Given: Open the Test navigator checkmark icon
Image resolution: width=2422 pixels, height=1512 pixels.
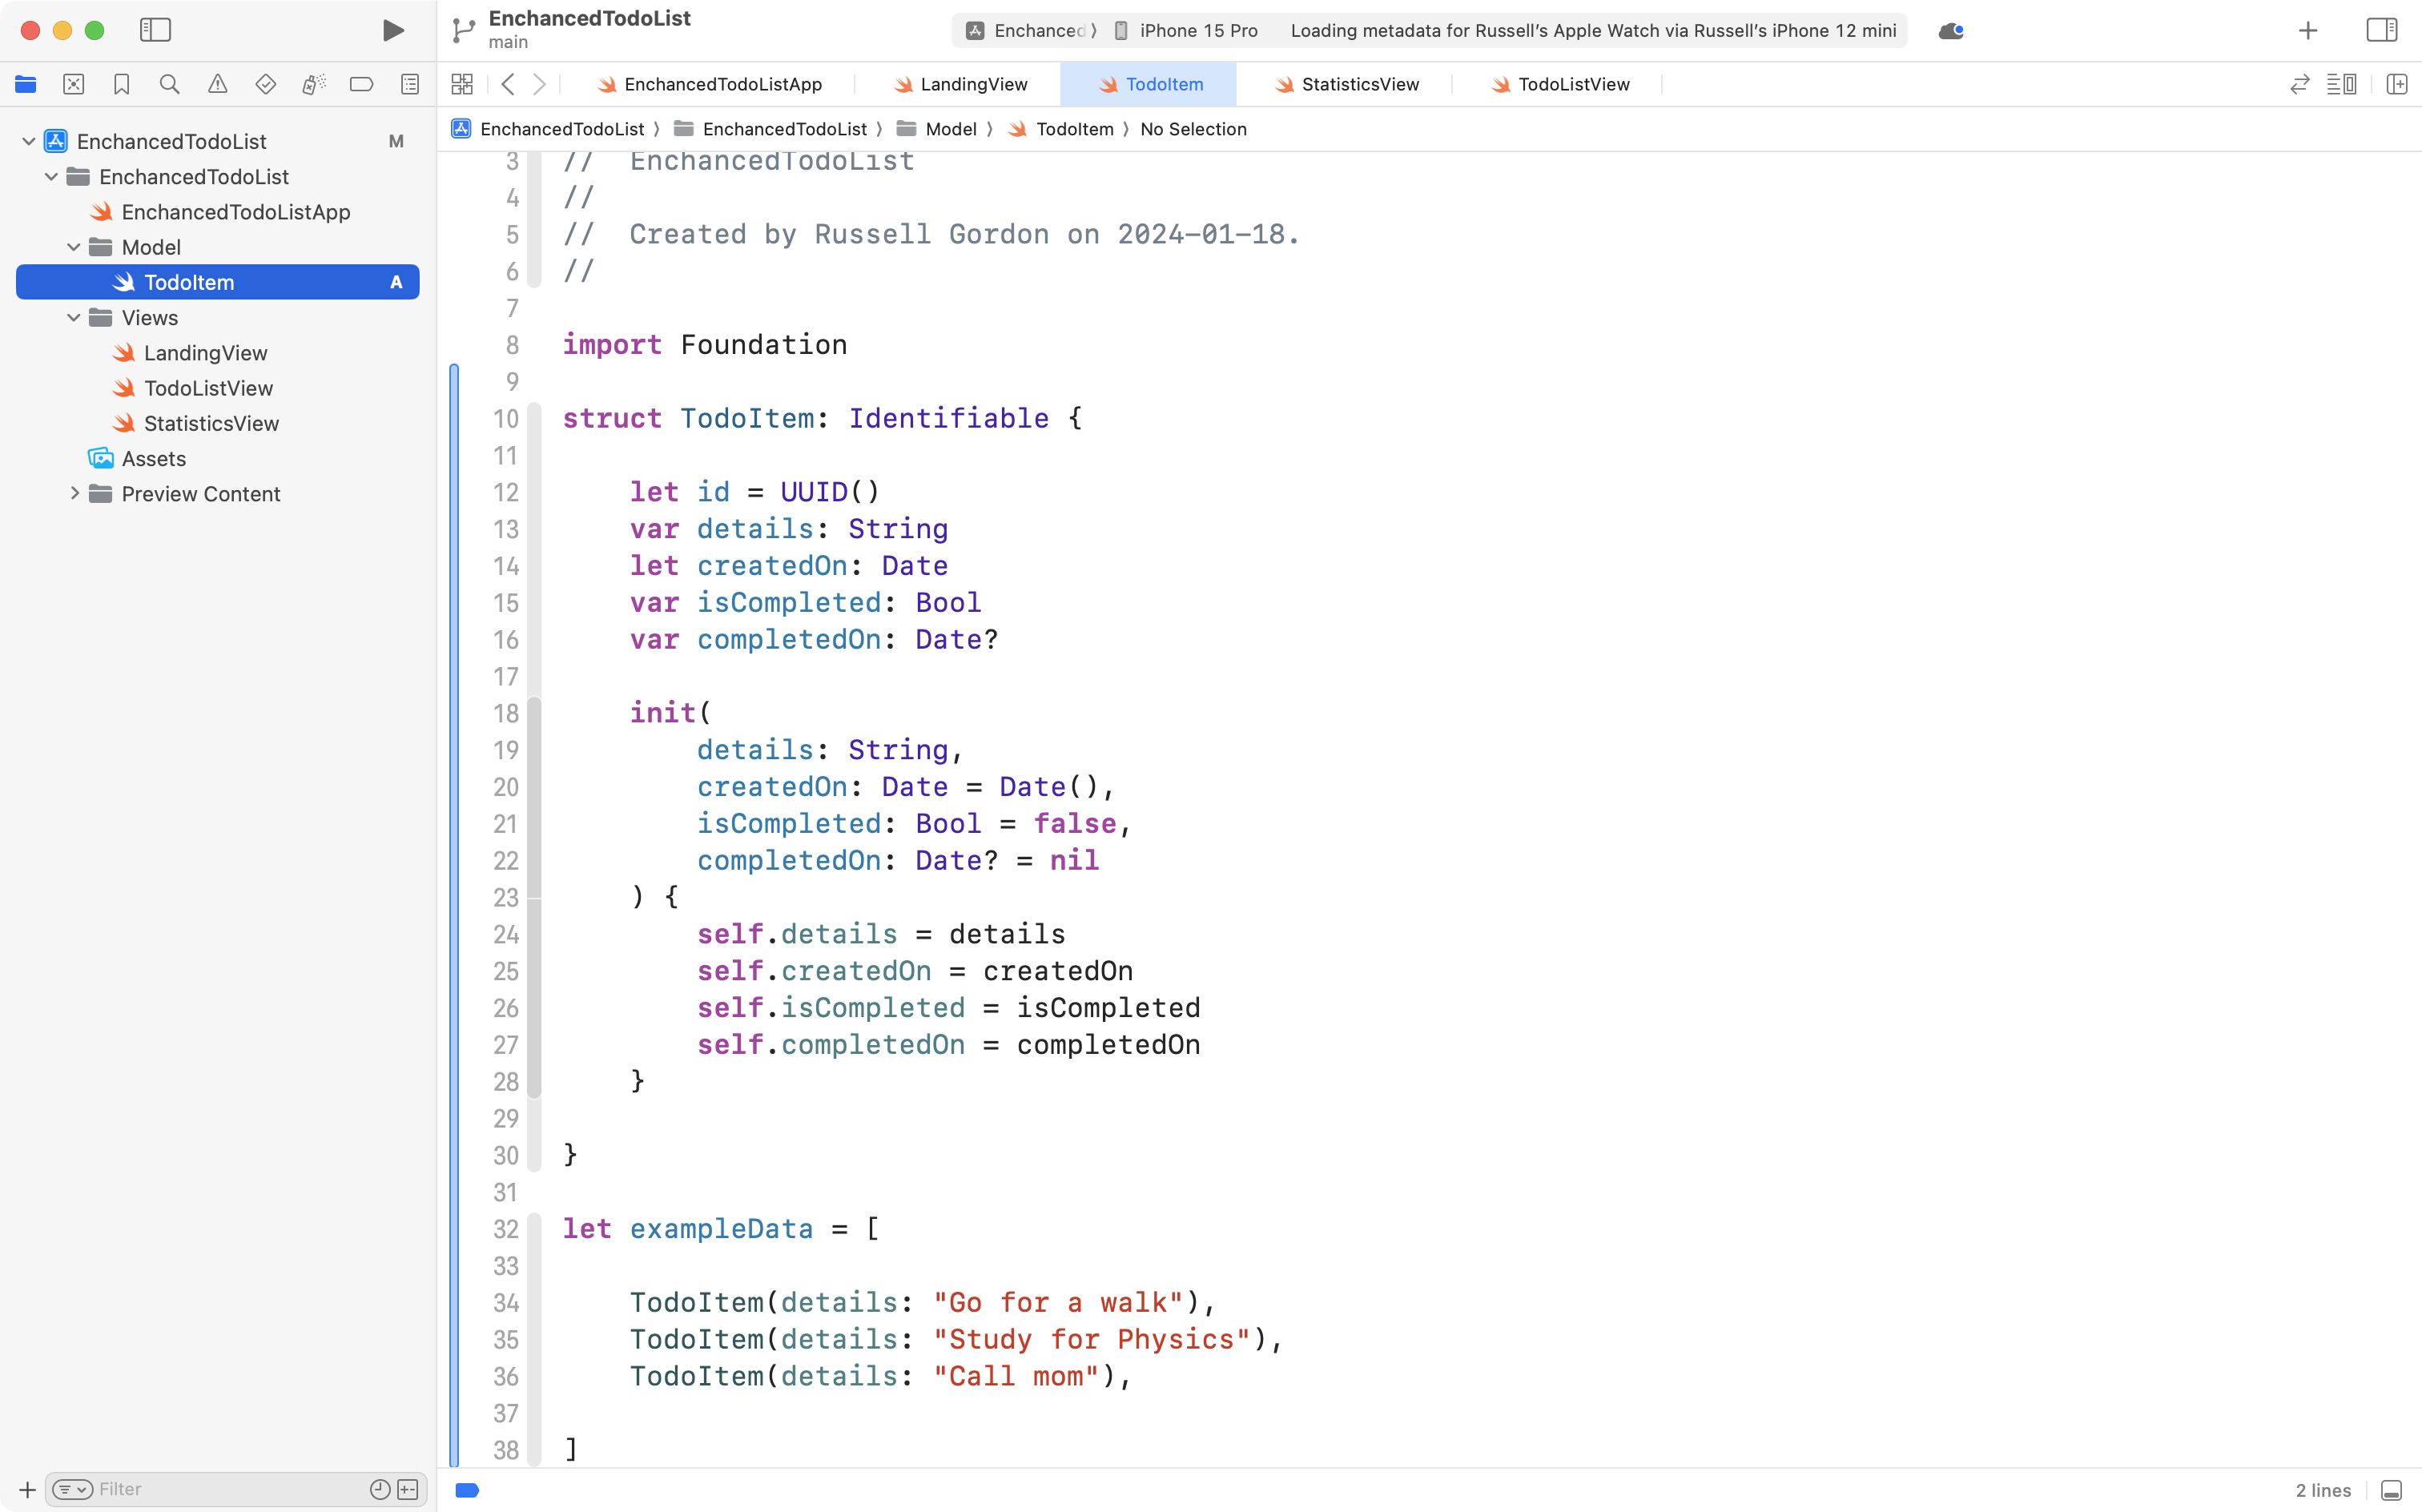Looking at the screenshot, I should point(266,84).
